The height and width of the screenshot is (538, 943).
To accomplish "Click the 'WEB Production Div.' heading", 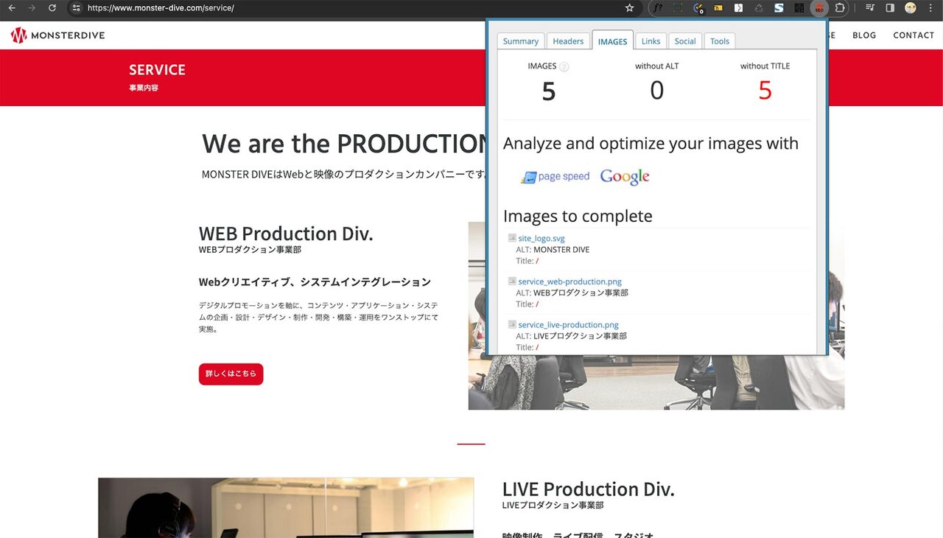I will pos(286,234).
